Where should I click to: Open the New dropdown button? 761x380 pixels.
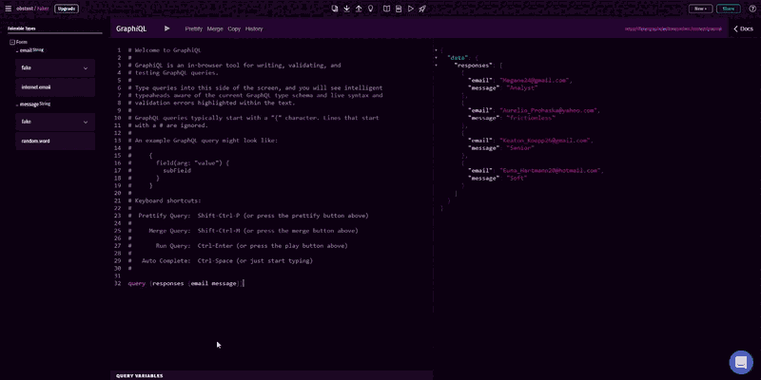(700, 9)
